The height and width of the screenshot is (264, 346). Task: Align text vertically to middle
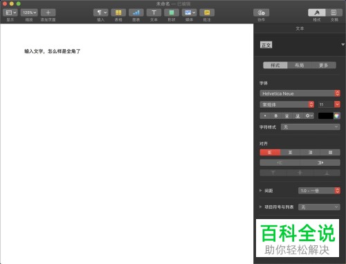click(300, 173)
